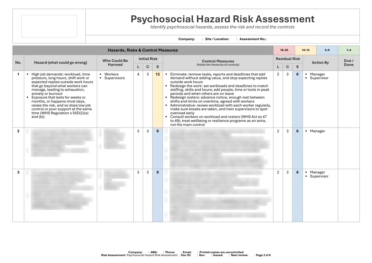372x263 pixels.
Task: Click the 'Site / Location:' header field label
Action: (x=217, y=39)
